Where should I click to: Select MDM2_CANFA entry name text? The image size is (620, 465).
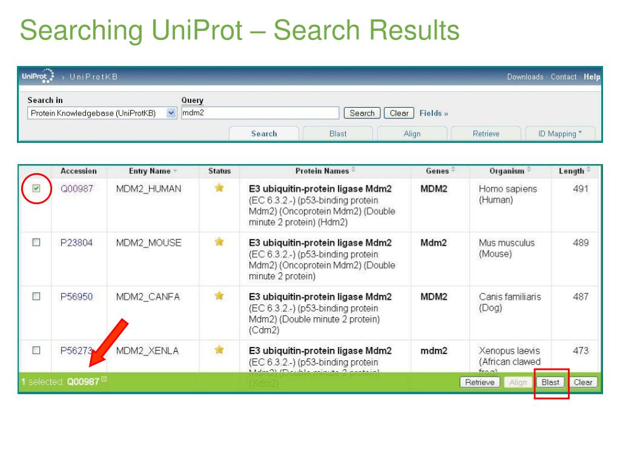coord(148,297)
